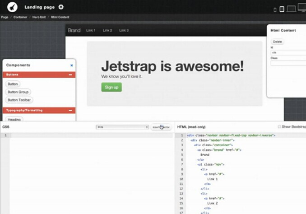Select Html Content in breadcrumb
The height and width of the screenshot is (214, 306).
[x=60, y=17]
